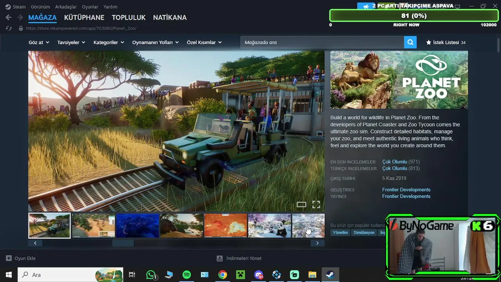
Task: Select the orange heatmap thumbnail
Action: click(x=225, y=226)
